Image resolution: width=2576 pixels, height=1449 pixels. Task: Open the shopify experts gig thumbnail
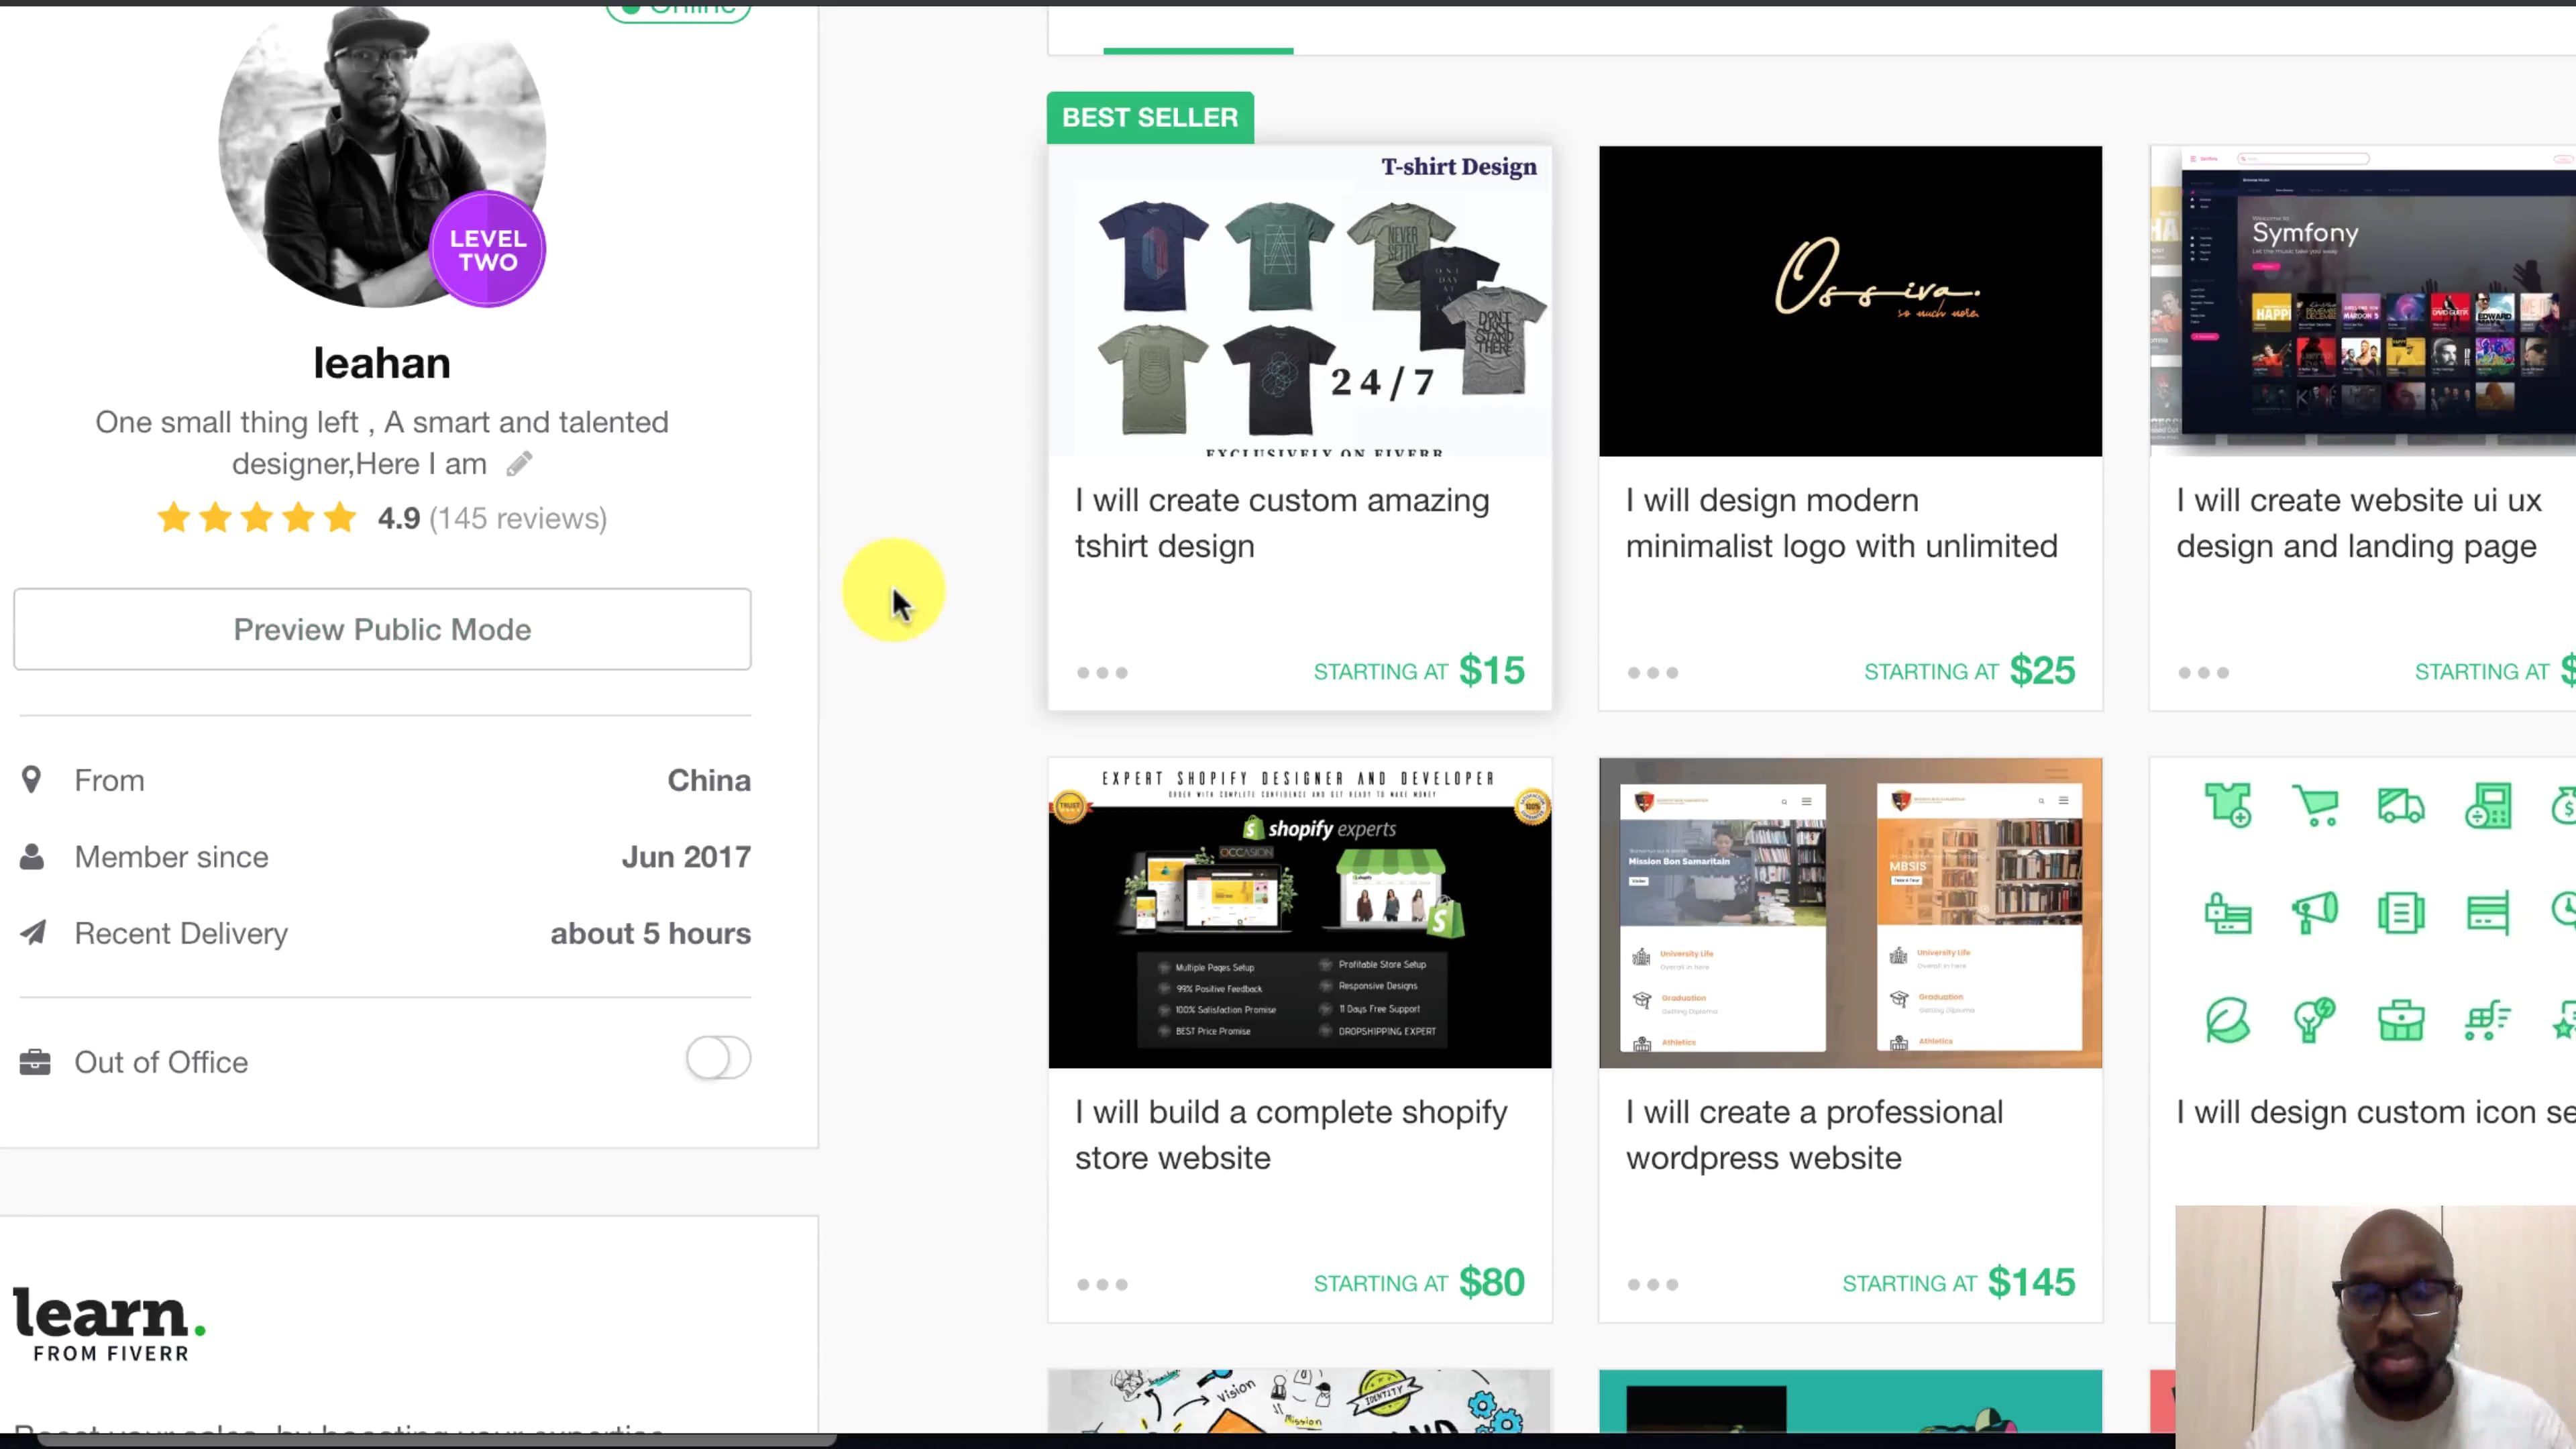pos(1300,913)
